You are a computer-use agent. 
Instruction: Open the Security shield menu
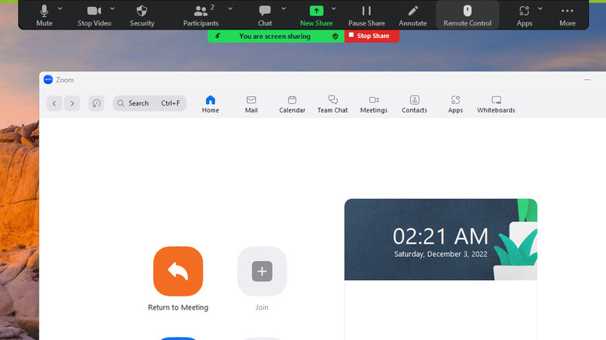142,16
